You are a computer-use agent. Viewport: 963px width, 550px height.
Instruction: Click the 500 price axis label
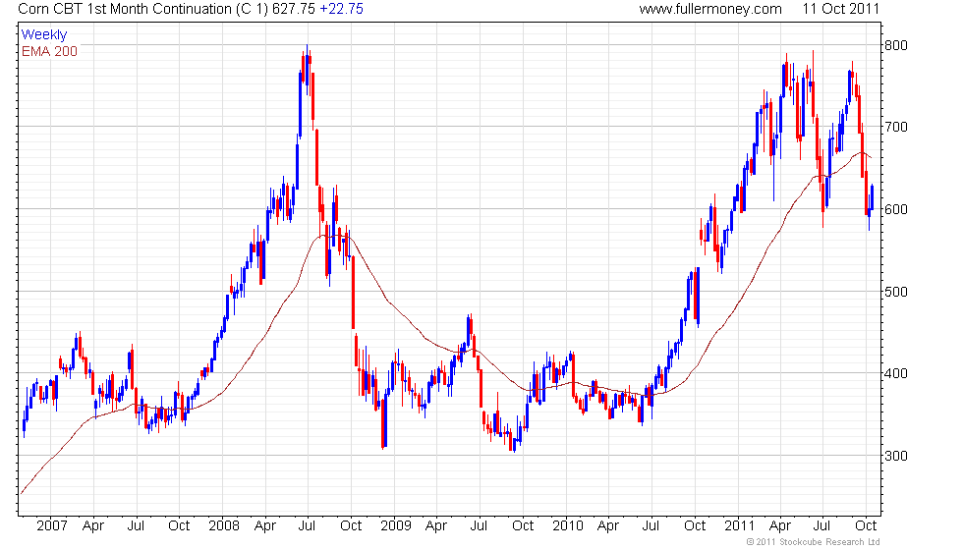click(895, 292)
